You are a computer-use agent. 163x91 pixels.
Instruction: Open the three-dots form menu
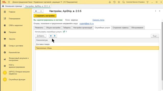[x=156, y=11]
